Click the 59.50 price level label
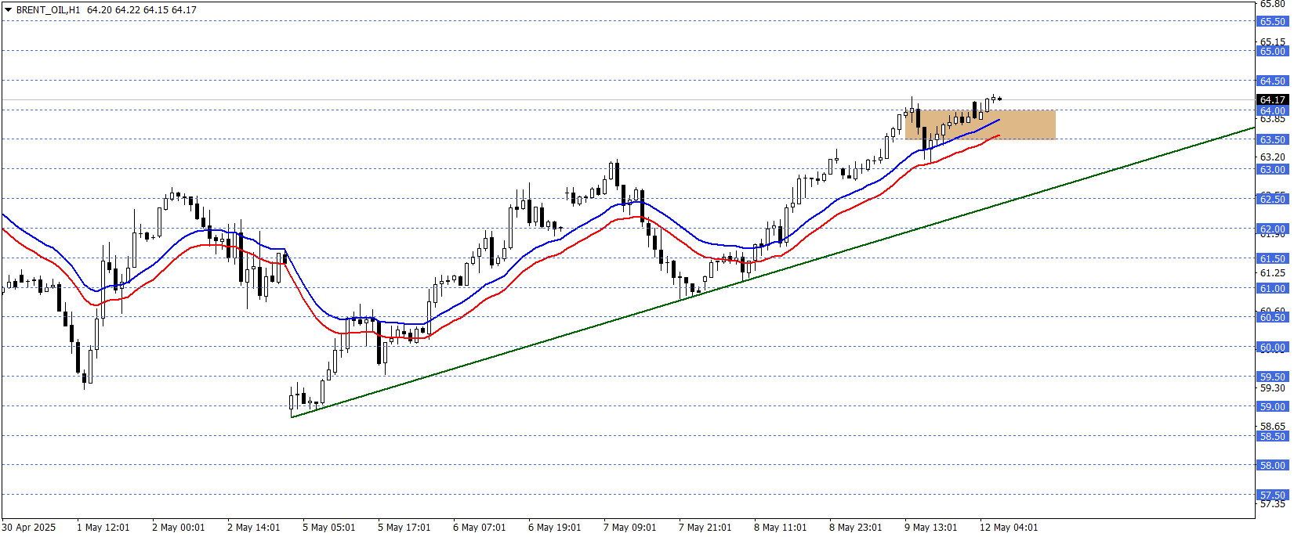 [1273, 377]
